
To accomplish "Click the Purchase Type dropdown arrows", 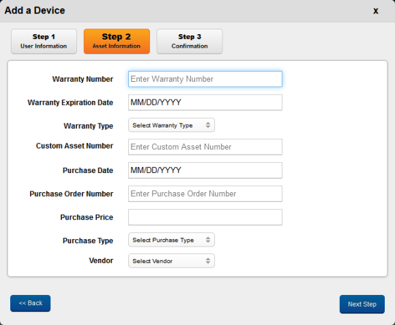I will click(208, 240).
